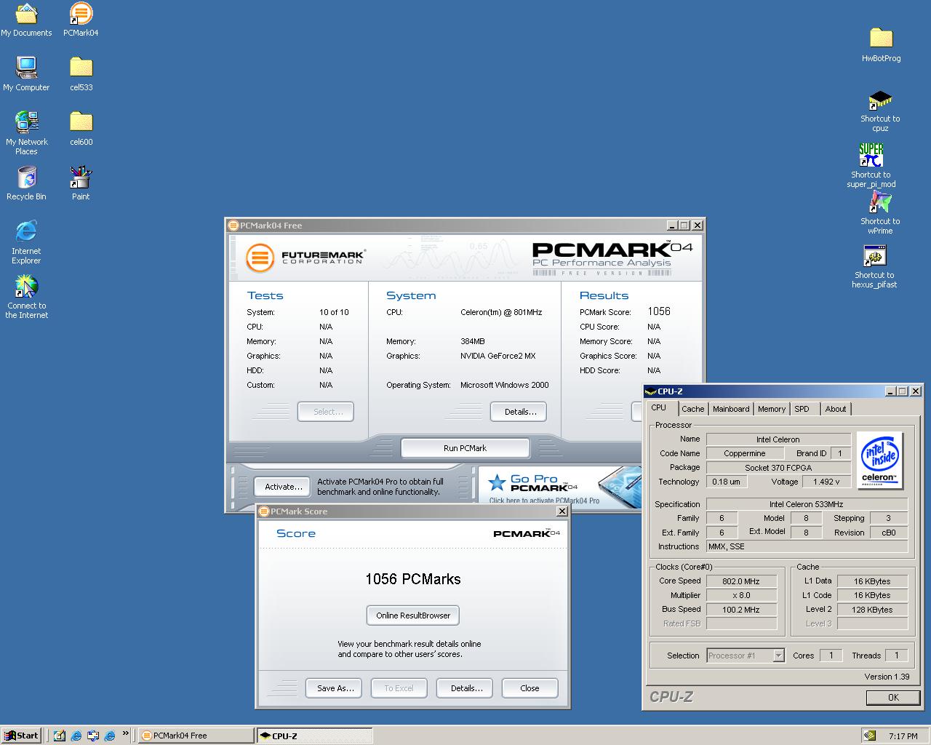This screenshot has height=745, width=931.
Task: Click the Activate... button
Action: click(x=283, y=487)
